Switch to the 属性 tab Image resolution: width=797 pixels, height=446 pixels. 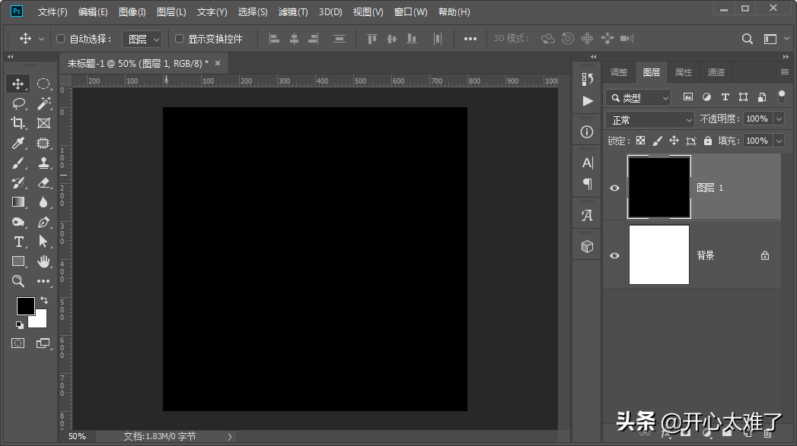coord(683,72)
